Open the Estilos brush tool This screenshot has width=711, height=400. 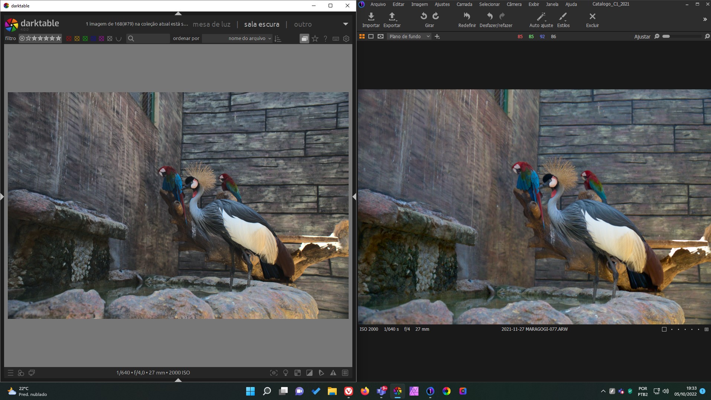click(563, 17)
